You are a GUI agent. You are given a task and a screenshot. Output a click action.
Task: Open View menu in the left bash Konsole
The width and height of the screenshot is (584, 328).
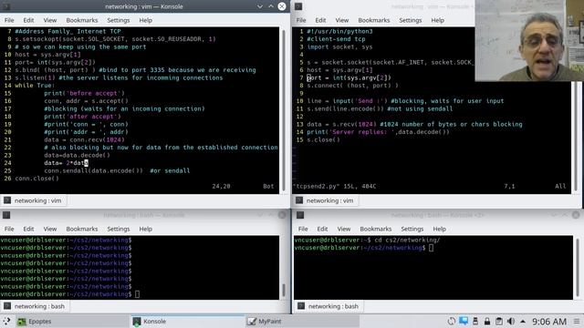click(50, 229)
